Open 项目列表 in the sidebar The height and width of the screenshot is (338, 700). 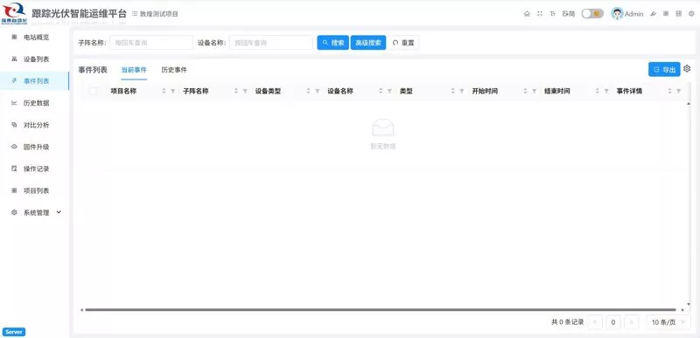point(34,190)
